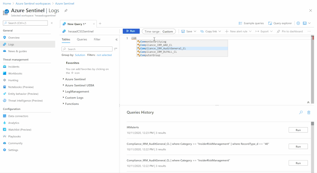Screen dimensions: 317x173
Task: Open New alert rule dropdown
Action: [x=238, y=31]
